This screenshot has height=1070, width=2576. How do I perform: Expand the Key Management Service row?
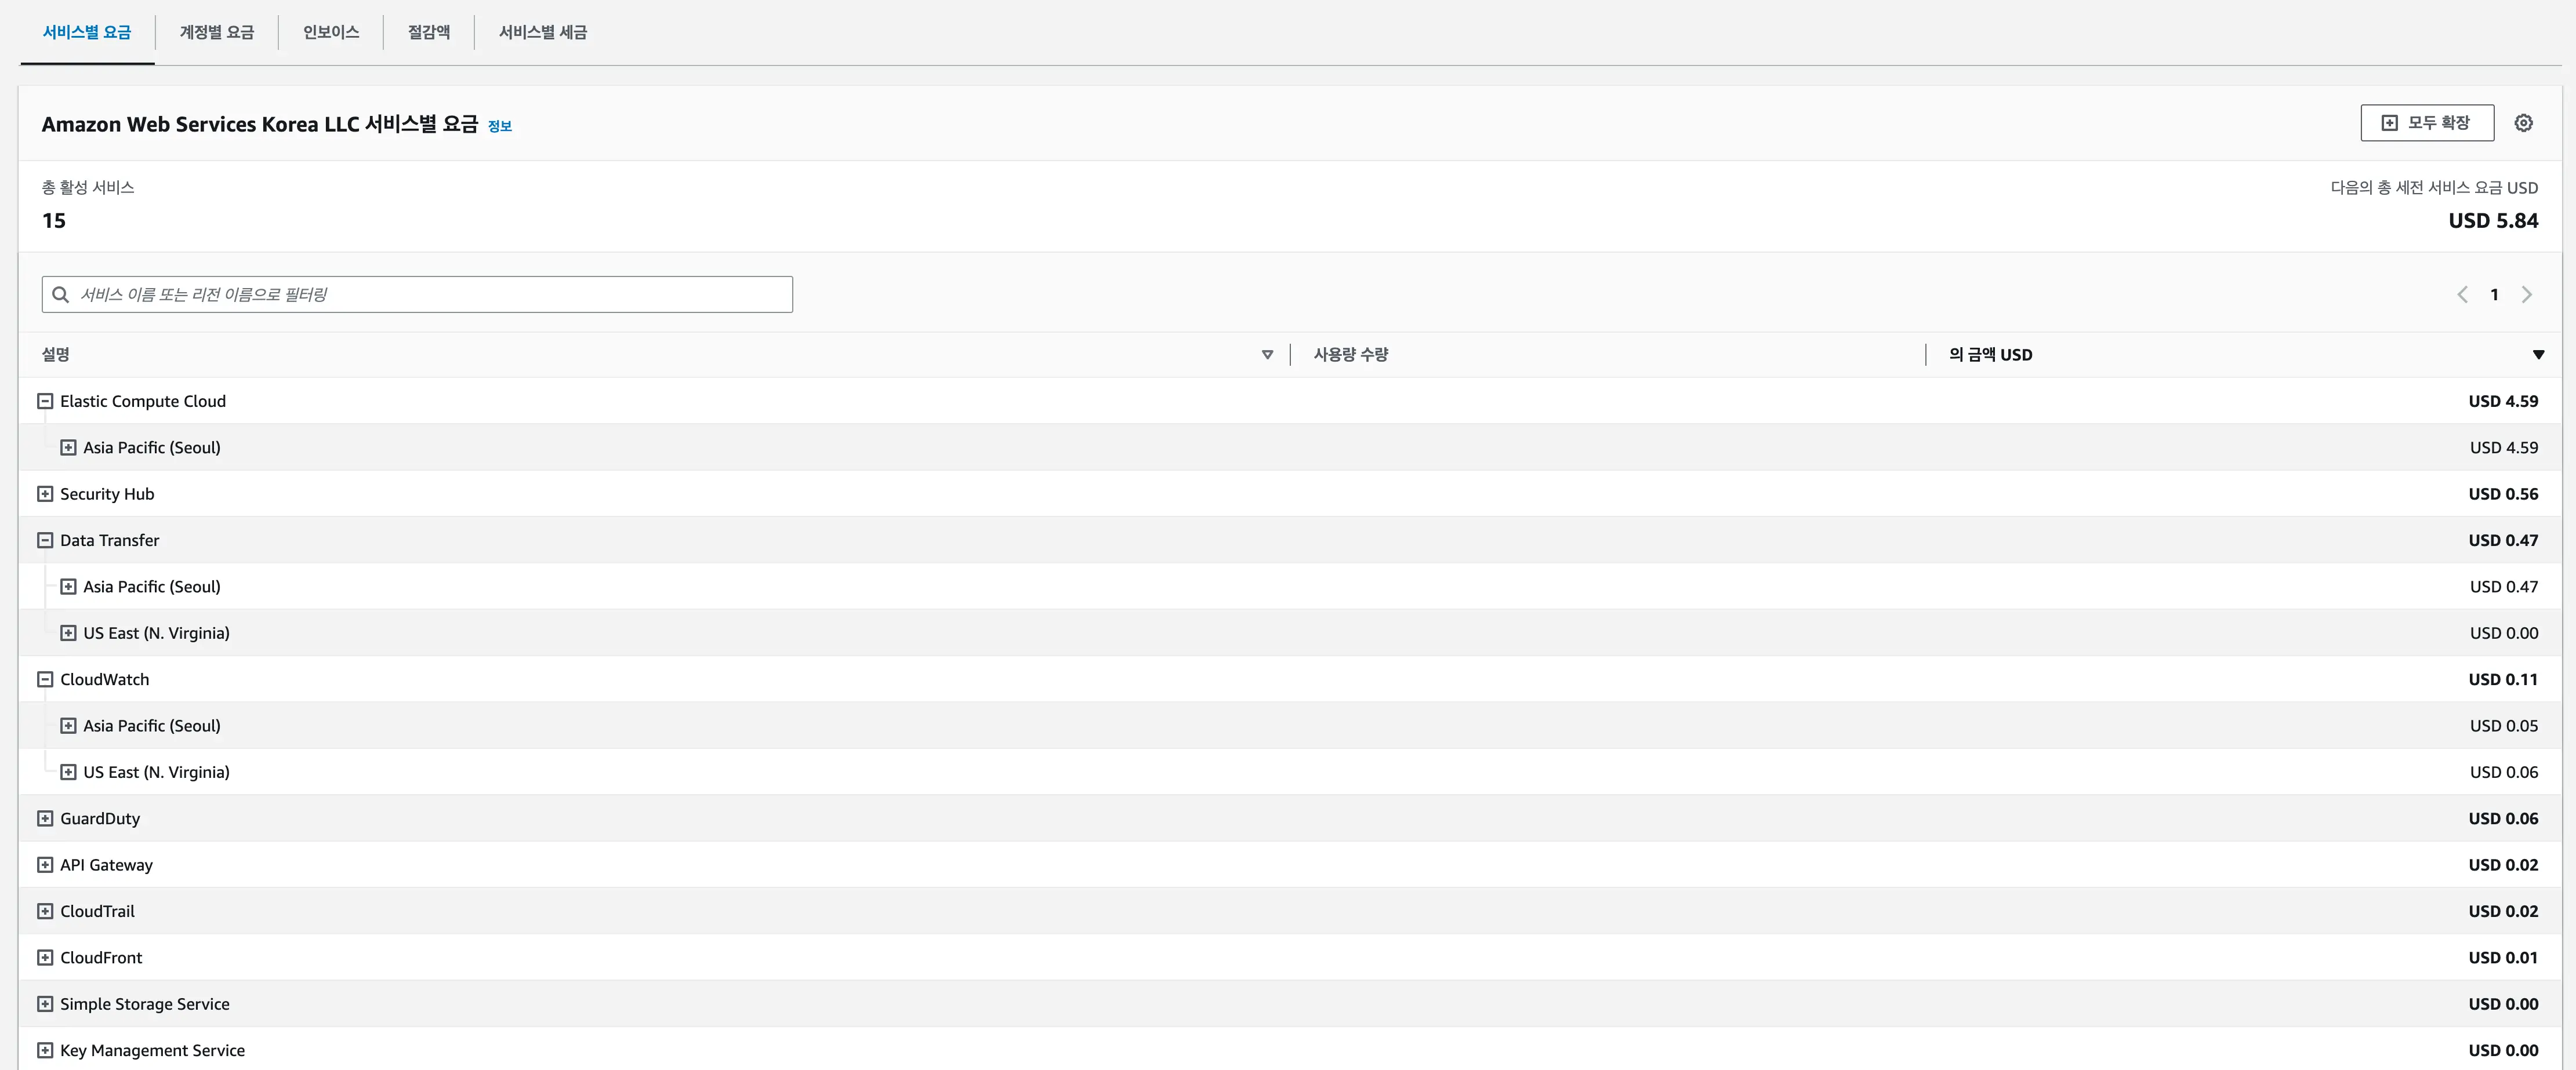pyautogui.click(x=45, y=1051)
